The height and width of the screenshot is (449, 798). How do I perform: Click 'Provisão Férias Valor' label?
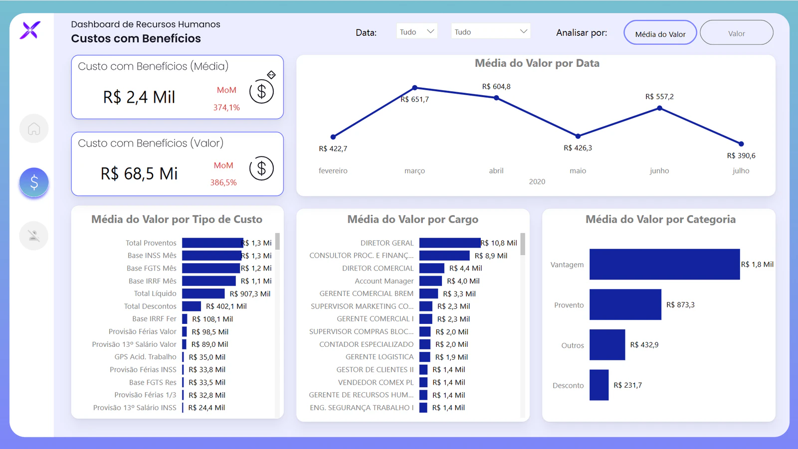pyautogui.click(x=143, y=331)
